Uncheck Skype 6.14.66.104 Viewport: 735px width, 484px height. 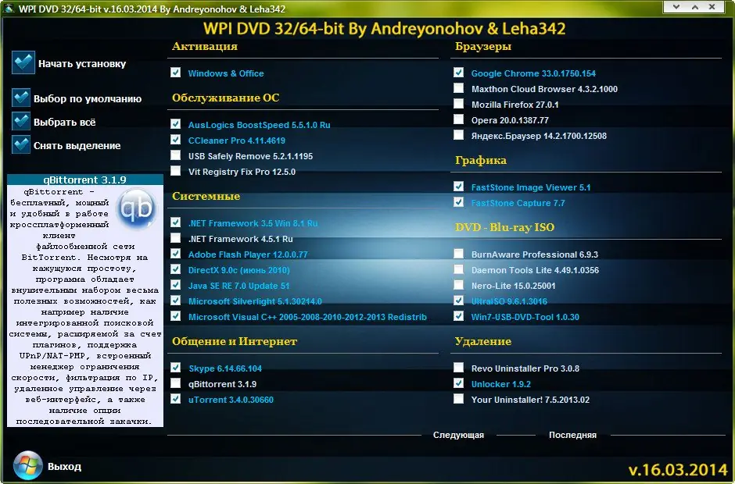pyautogui.click(x=176, y=368)
